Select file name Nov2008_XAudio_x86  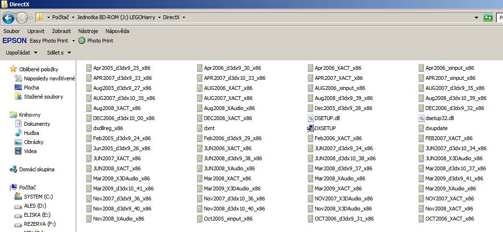119,219
